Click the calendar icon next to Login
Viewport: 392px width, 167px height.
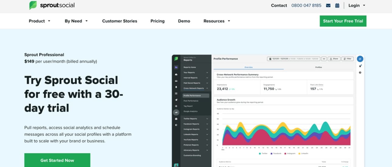[x=337, y=5]
